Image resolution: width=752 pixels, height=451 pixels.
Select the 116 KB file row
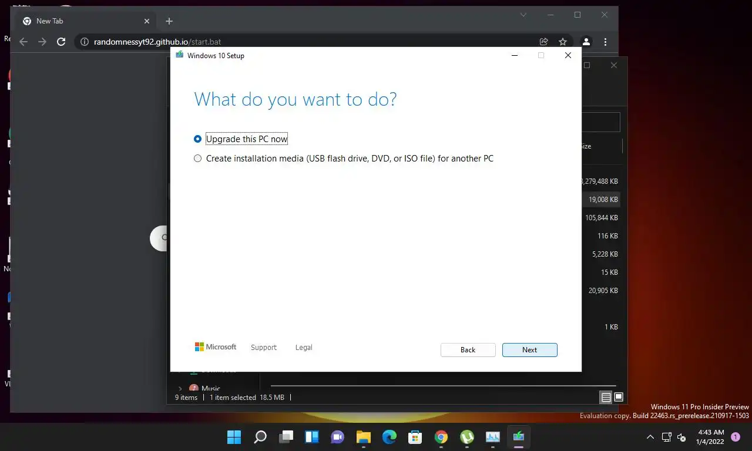(600, 236)
